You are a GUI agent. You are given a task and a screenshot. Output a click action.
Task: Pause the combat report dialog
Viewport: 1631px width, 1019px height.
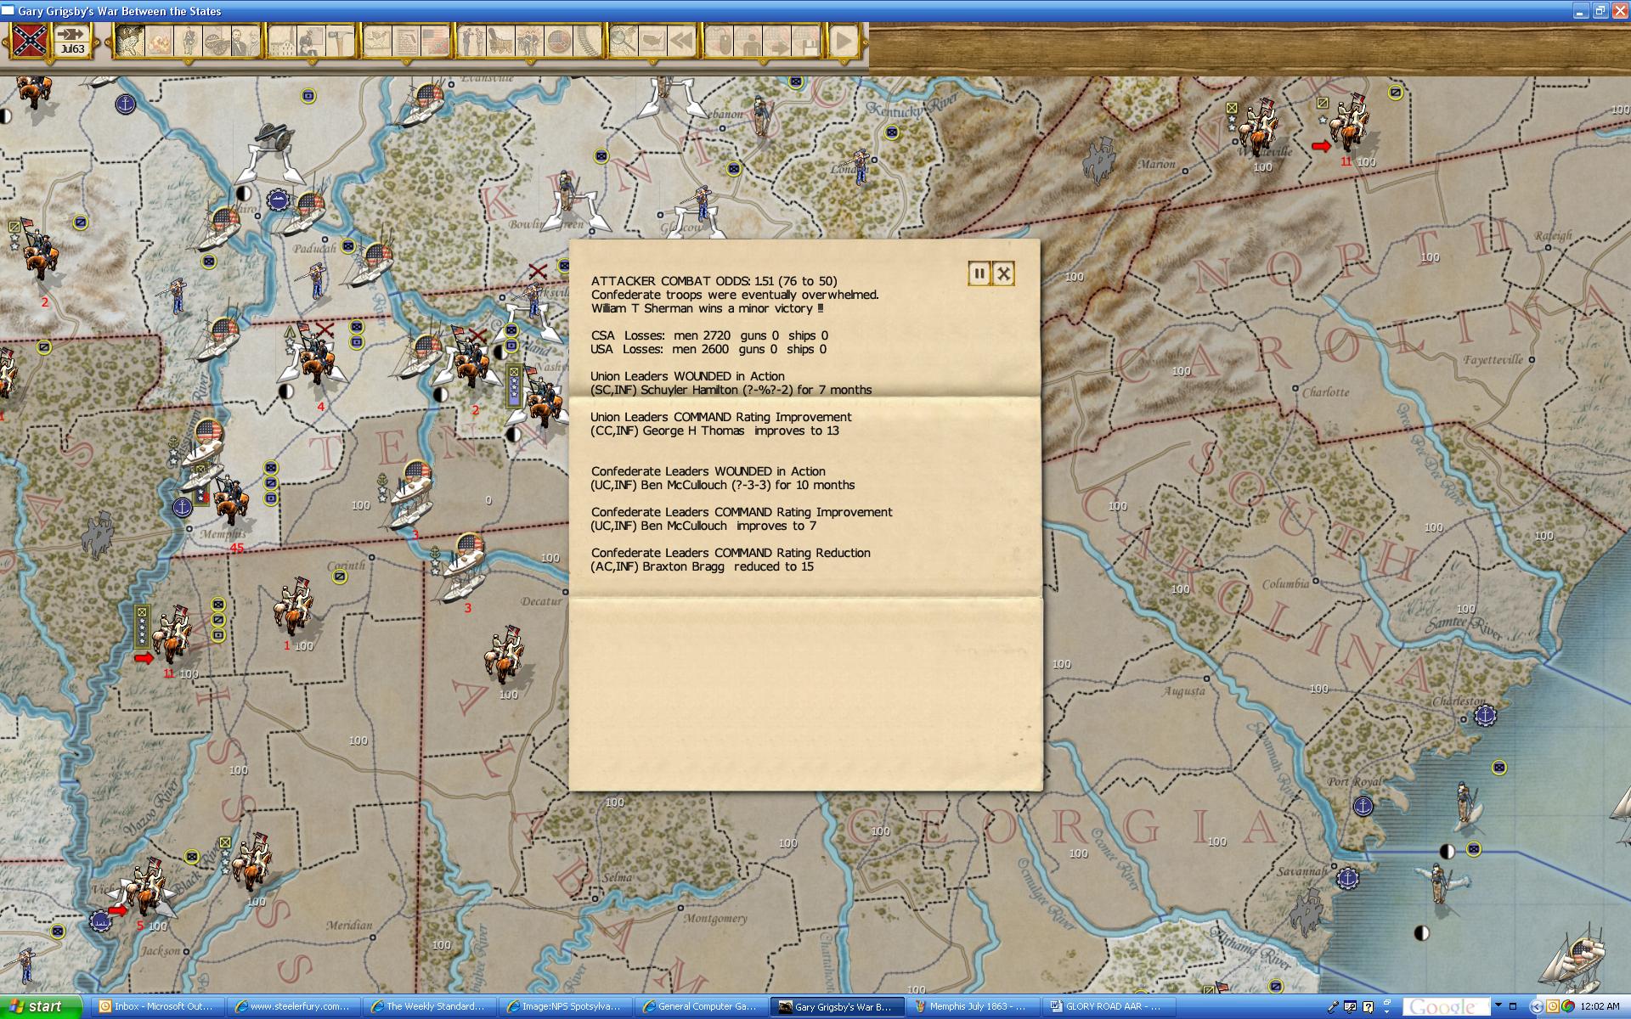(x=979, y=273)
